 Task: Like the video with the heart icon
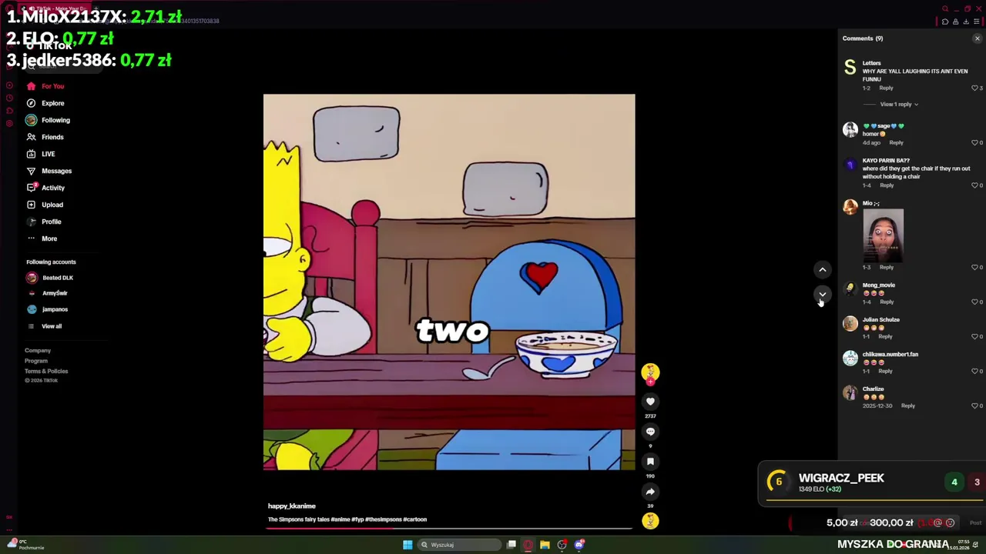tap(650, 402)
